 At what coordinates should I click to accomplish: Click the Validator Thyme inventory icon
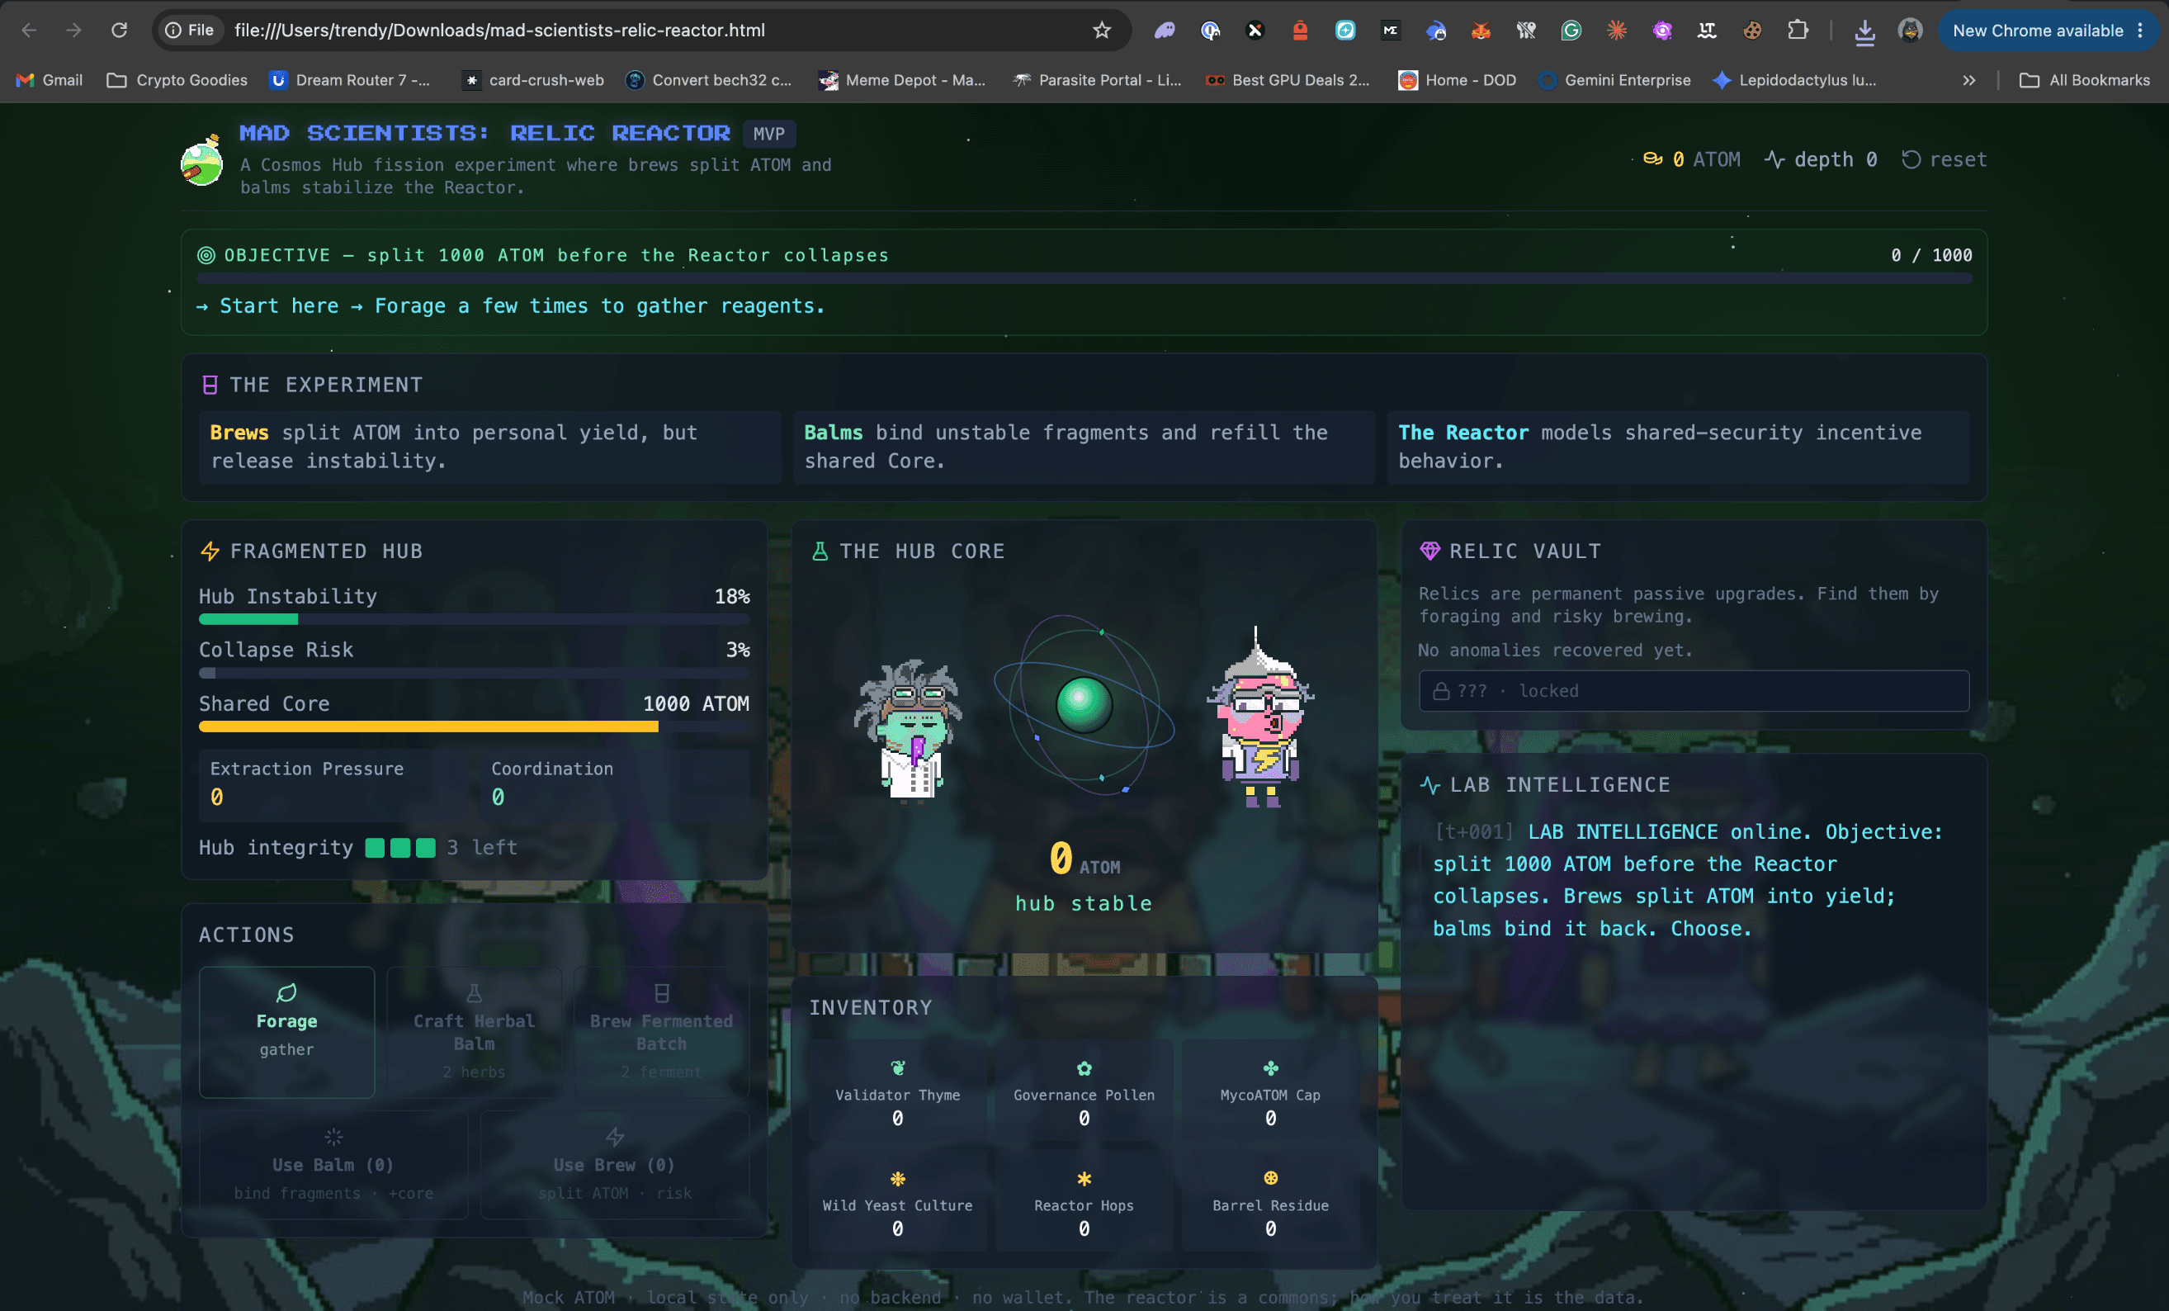(897, 1068)
